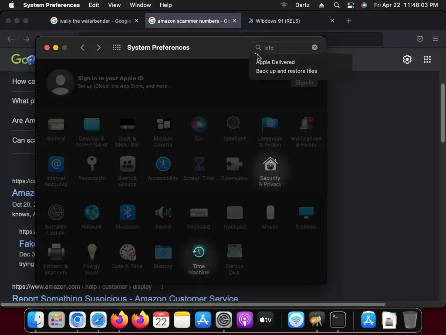Screen dimensions: 446x335
Task: Close the 'amazon scammer numbers' tab
Action: coord(234,21)
